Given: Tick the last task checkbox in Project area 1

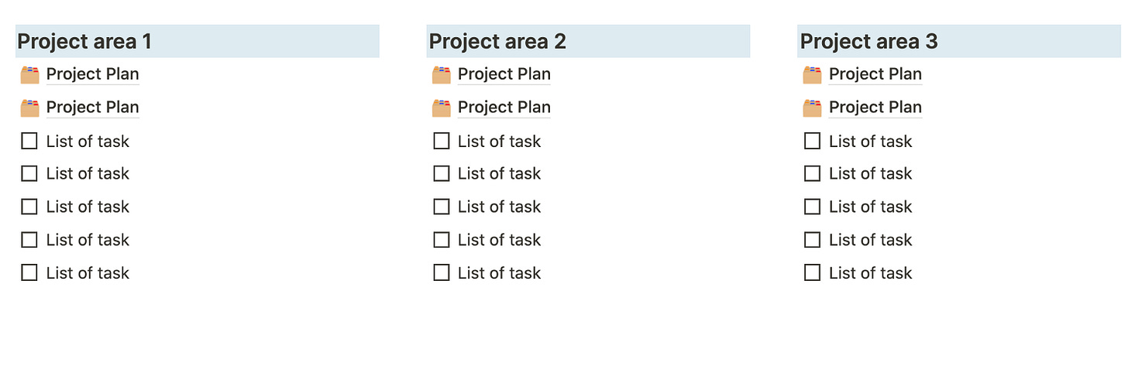Looking at the screenshot, I should tap(29, 272).
